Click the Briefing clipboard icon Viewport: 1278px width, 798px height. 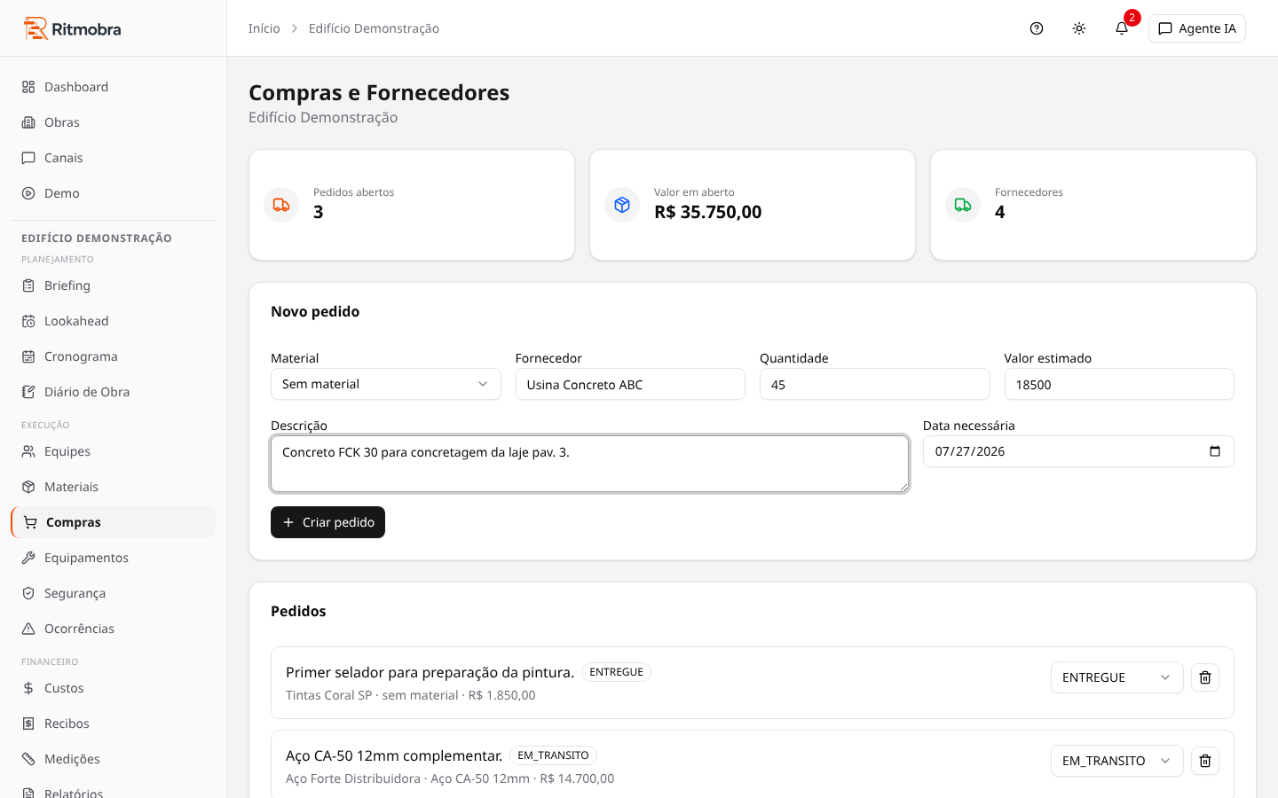[28, 286]
